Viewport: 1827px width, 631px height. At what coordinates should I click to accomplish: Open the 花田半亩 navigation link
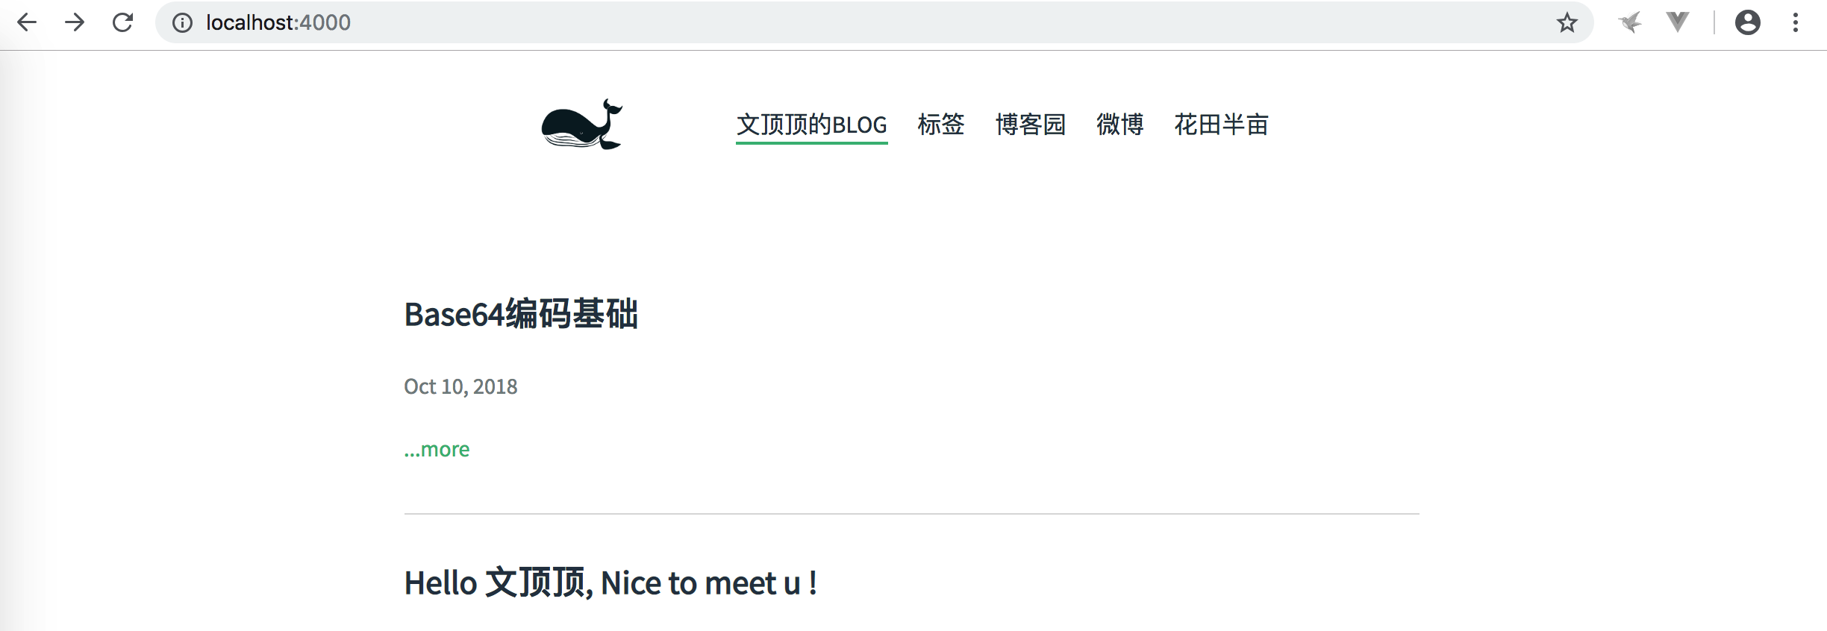tap(1222, 125)
